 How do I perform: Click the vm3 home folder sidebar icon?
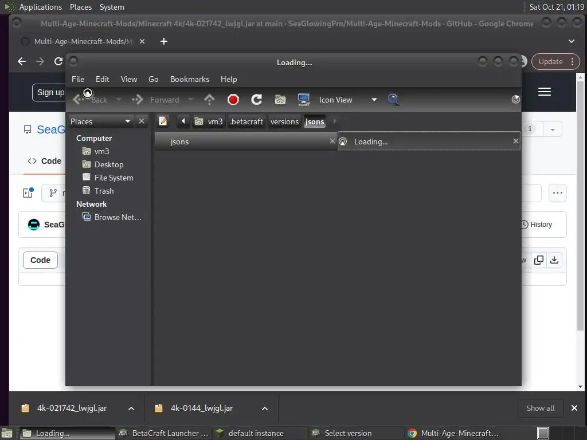tap(87, 151)
